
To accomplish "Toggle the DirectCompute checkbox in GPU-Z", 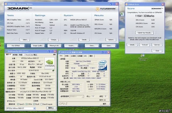I will pos(41,104).
